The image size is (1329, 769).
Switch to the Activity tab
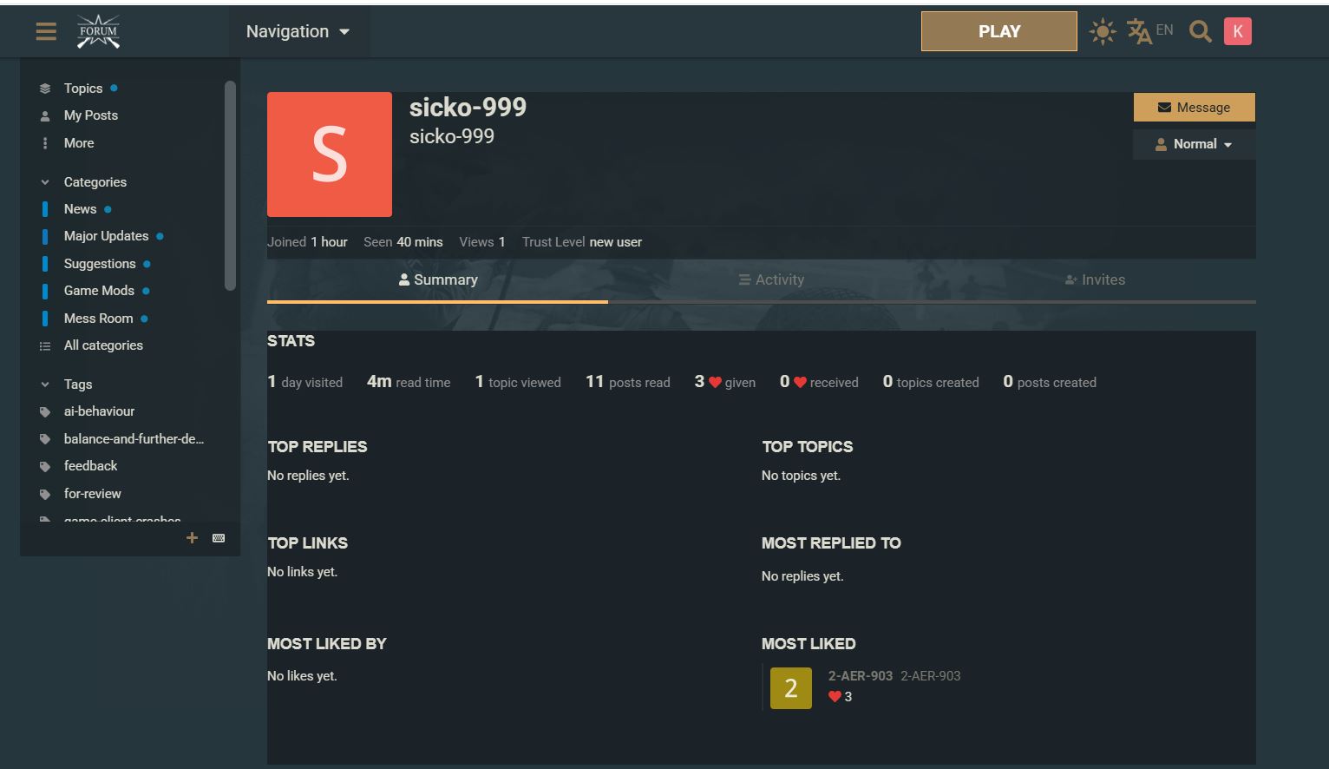point(770,279)
